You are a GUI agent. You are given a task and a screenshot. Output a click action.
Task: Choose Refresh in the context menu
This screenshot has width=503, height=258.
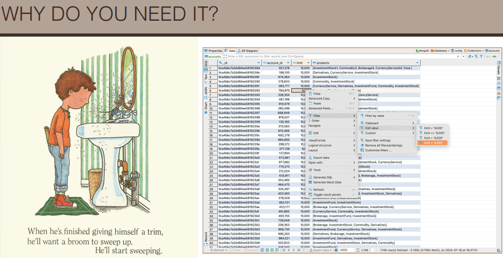331,190
